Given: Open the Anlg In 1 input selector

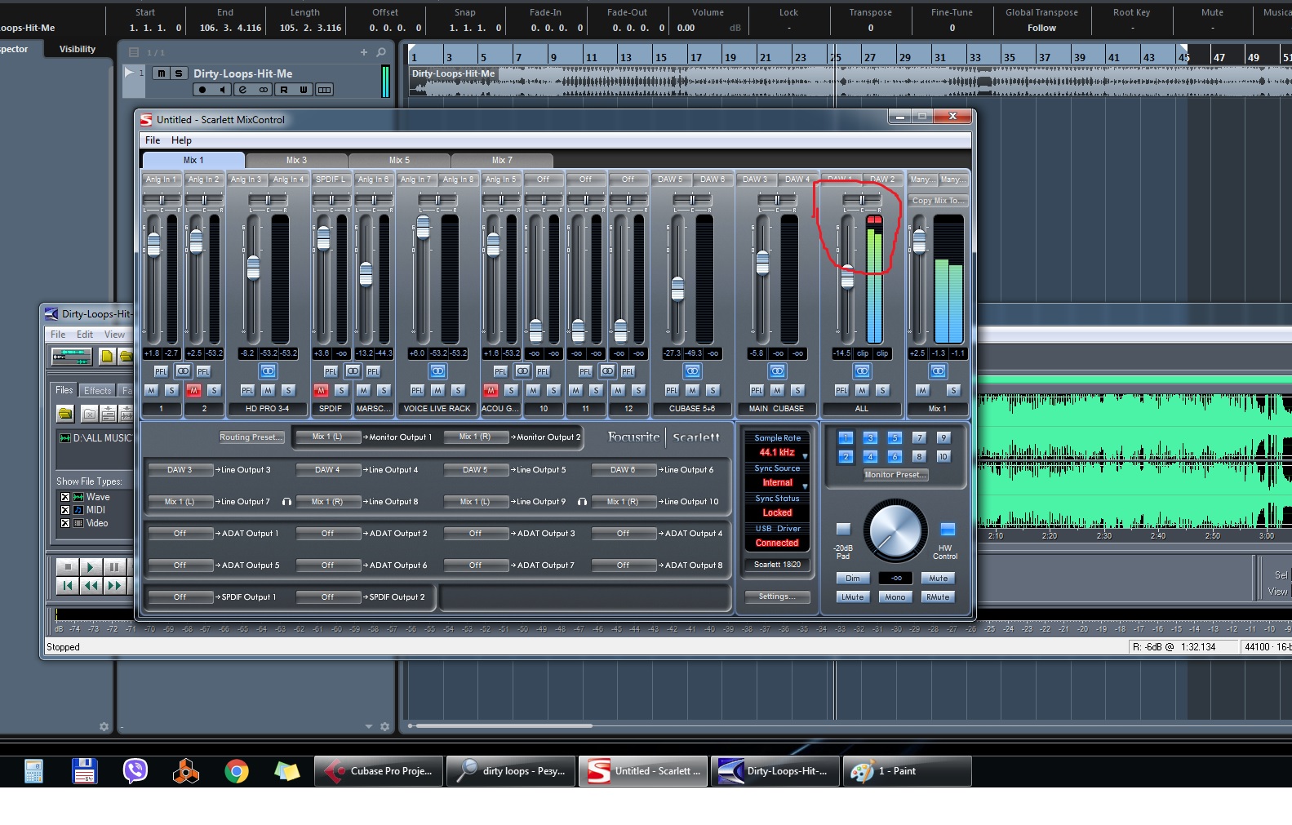Looking at the screenshot, I should pyautogui.click(x=161, y=180).
